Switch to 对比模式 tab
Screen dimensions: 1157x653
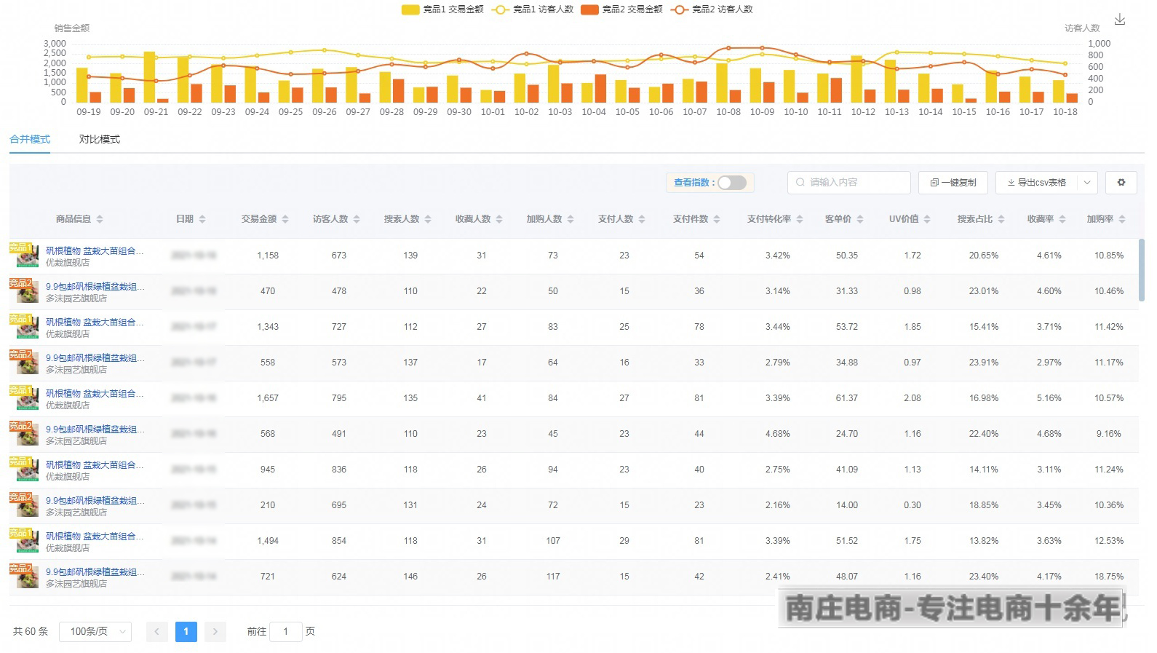tap(100, 139)
